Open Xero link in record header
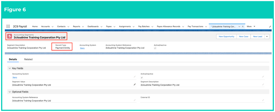This screenshot has width=275, height=112. [x=82, y=48]
